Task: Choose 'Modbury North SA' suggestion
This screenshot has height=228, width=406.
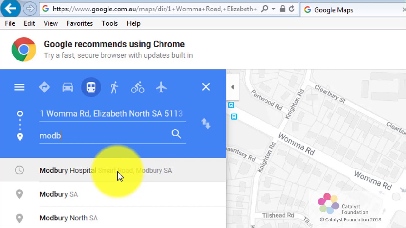Action: coord(113,218)
